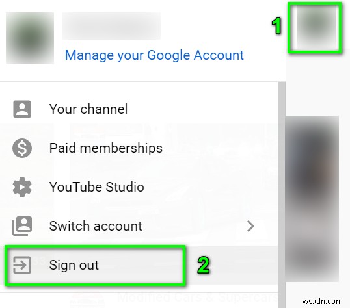Click the Switch account people icon
This screenshot has width=350, height=308.
click(22, 226)
